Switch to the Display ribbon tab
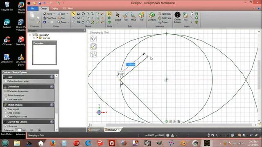Screen dimensions: 262x147 tap(55, 9)
